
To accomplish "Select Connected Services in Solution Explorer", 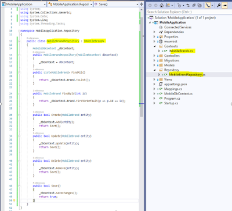I will 177,27.
